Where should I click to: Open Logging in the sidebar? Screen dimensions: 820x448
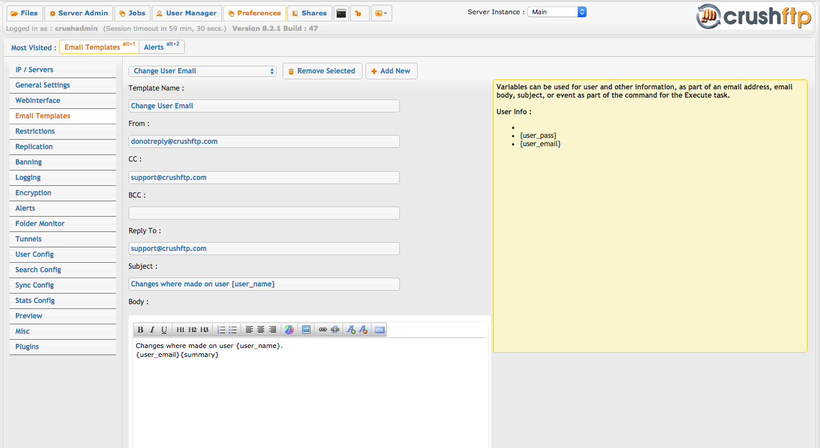[x=63, y=178]
